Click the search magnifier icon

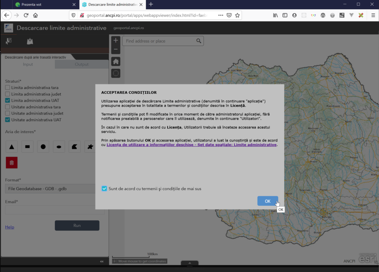click(199, 41)
